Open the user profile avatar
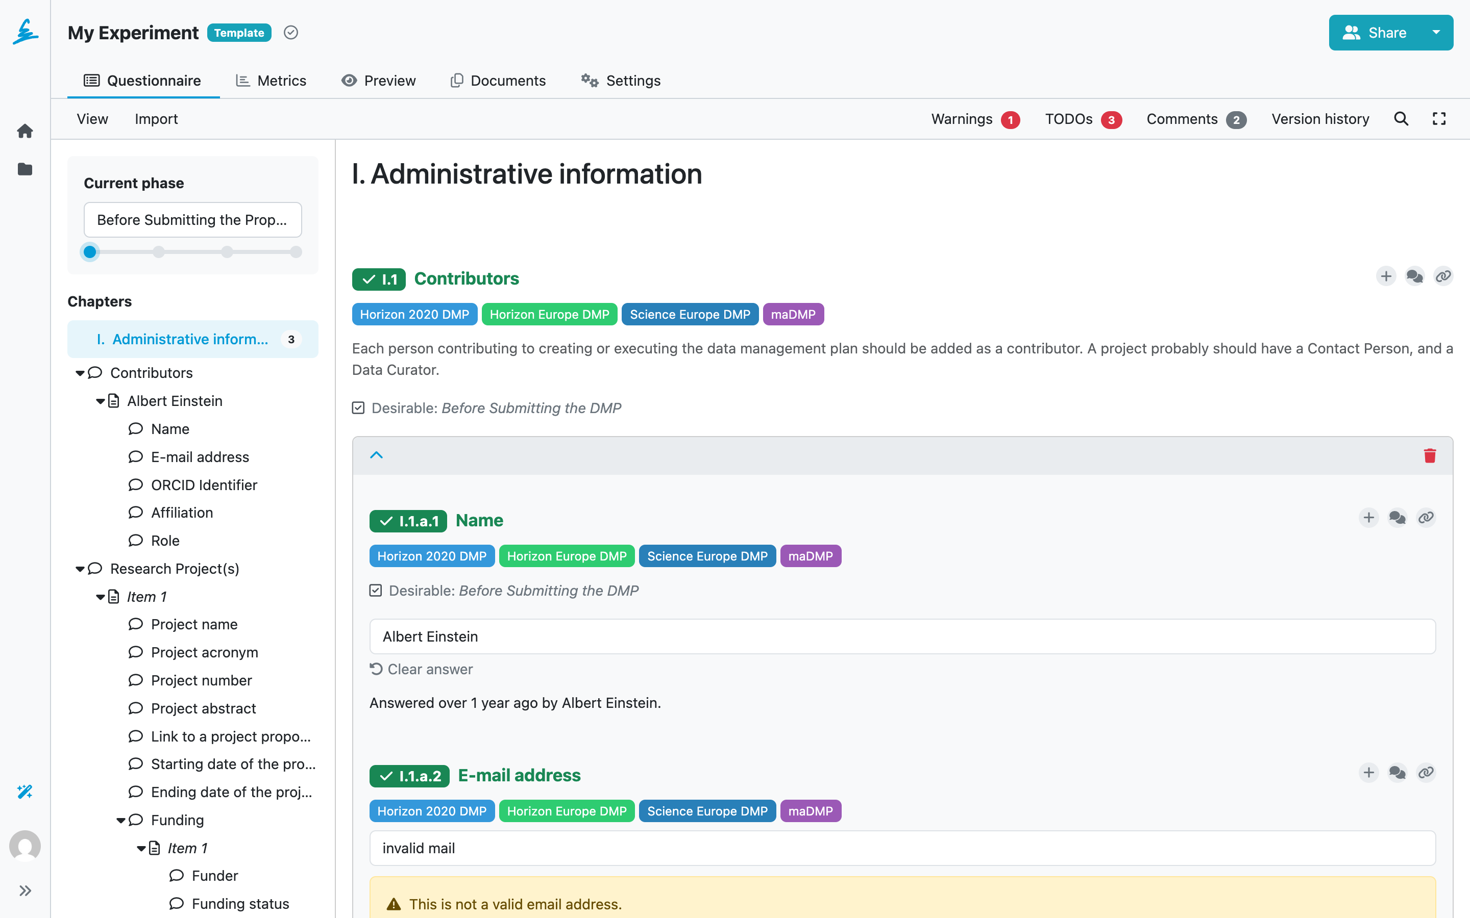This screenshot has width=1470, height=918. pyautogui.click(x=25, y=846)
